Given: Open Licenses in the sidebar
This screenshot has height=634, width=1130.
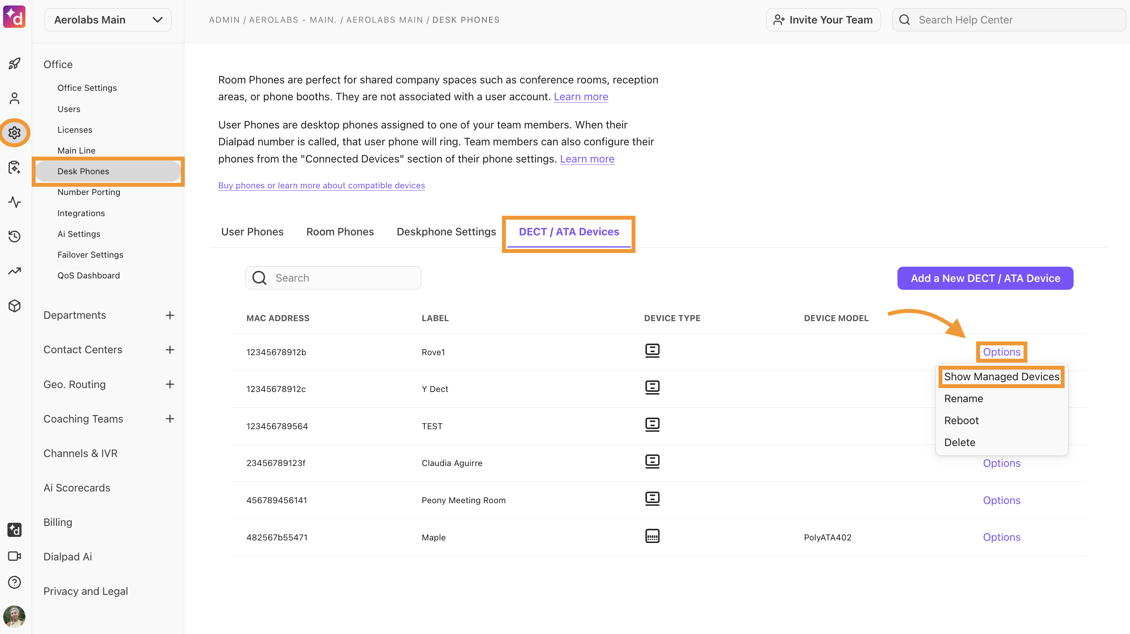Looking at the screenshot, I should 74,130.
